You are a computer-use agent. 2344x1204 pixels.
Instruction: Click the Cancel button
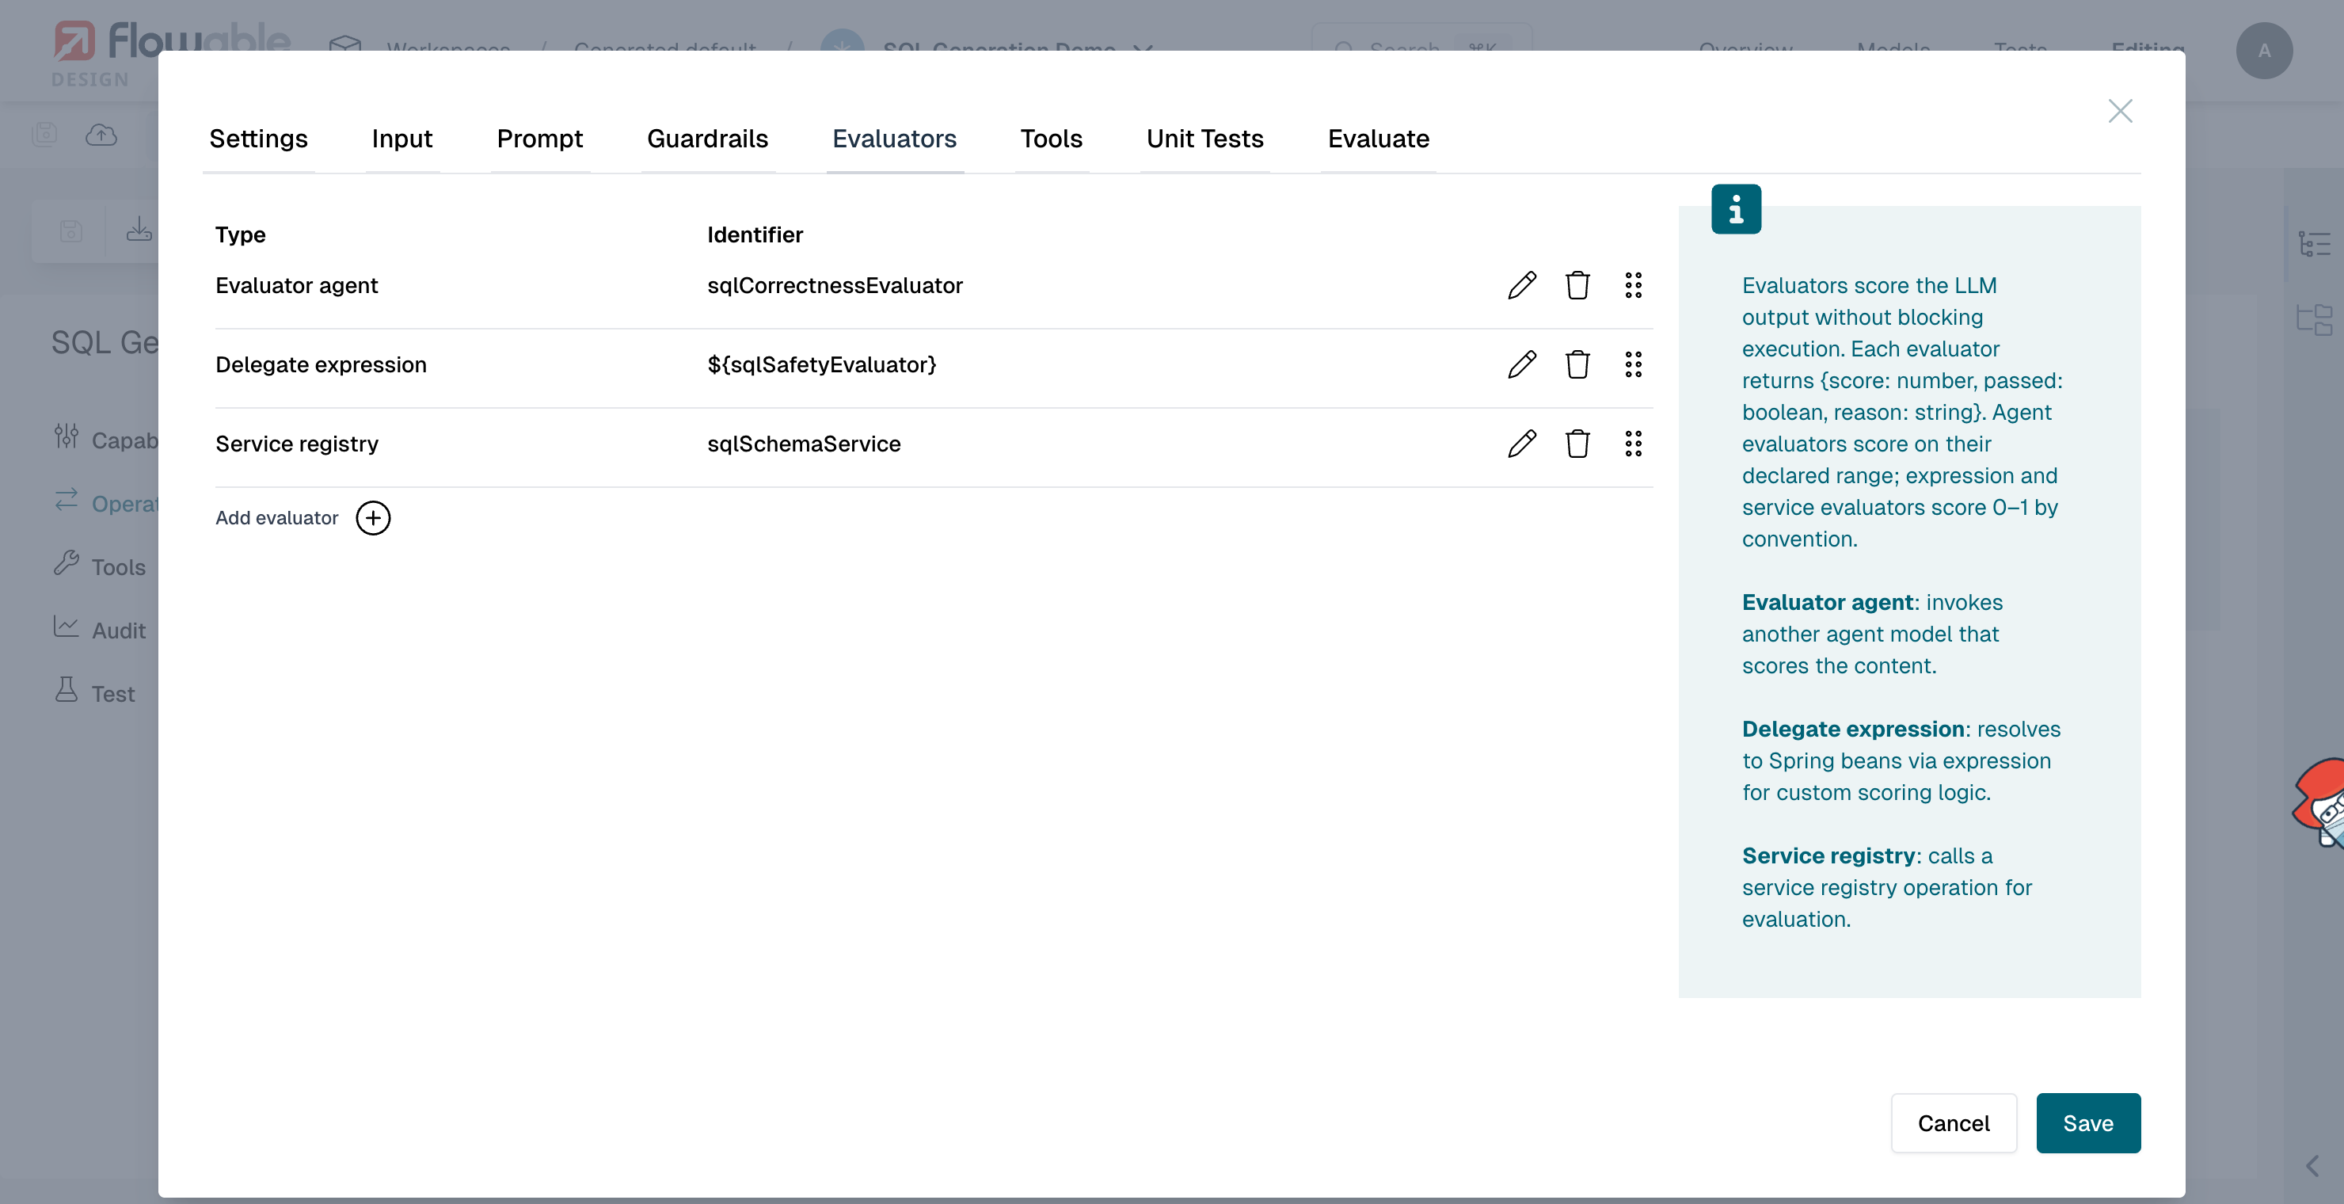click(x=1954, y=1124)
